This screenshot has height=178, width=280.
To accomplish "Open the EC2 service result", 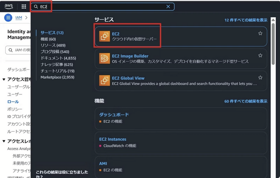I will click(181, 37).
